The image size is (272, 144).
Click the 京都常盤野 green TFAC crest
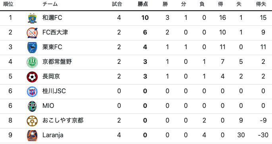click(32, 62)
